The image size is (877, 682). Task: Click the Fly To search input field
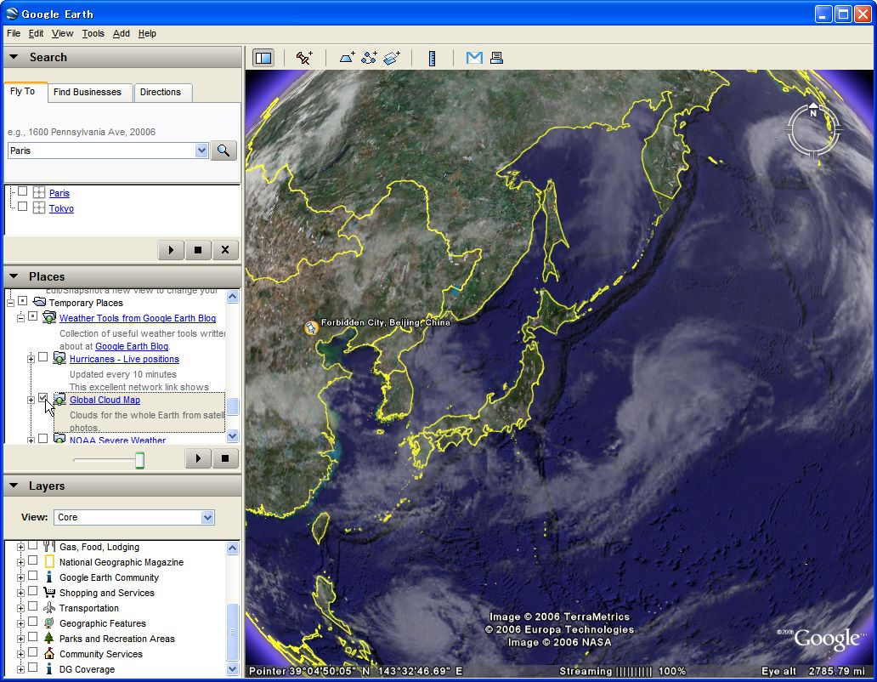click(x=102, y=150)
